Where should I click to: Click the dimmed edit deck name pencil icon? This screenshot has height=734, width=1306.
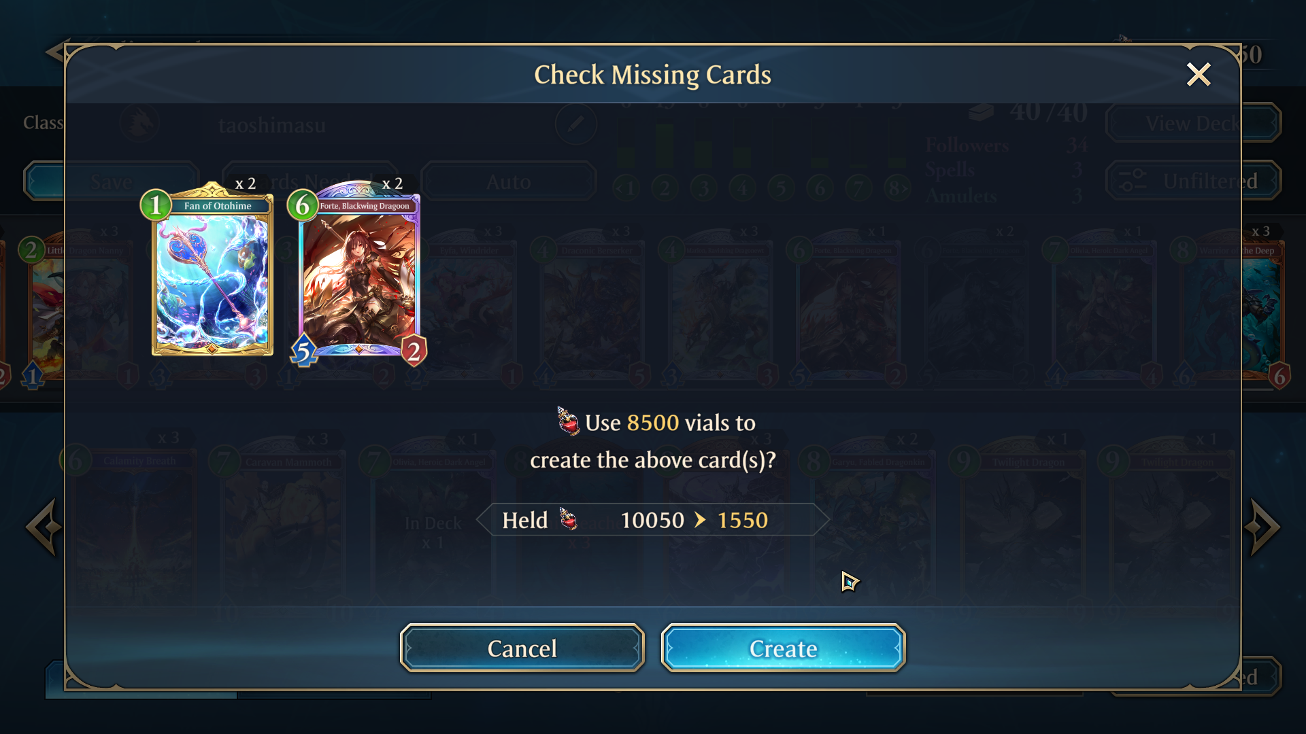click(575, 124)
